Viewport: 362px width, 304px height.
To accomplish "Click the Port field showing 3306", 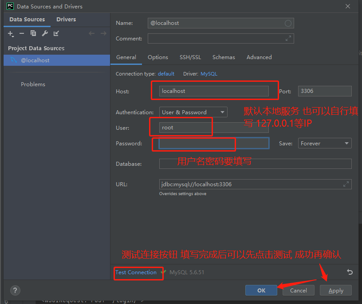I will pyautogui.click(x=325, y=91).
